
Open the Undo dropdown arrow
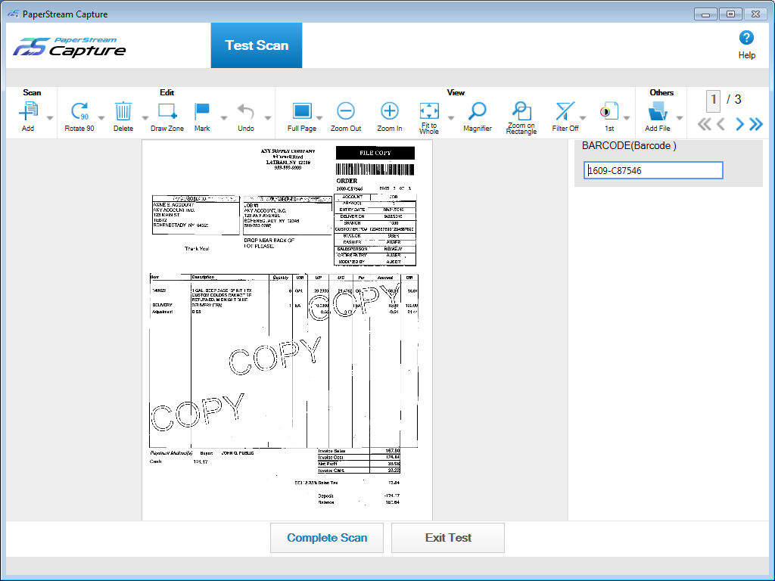[x=268, y=118]
